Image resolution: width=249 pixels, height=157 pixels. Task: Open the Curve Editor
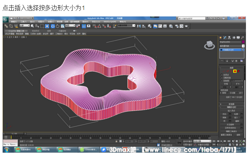click(160, 26)
